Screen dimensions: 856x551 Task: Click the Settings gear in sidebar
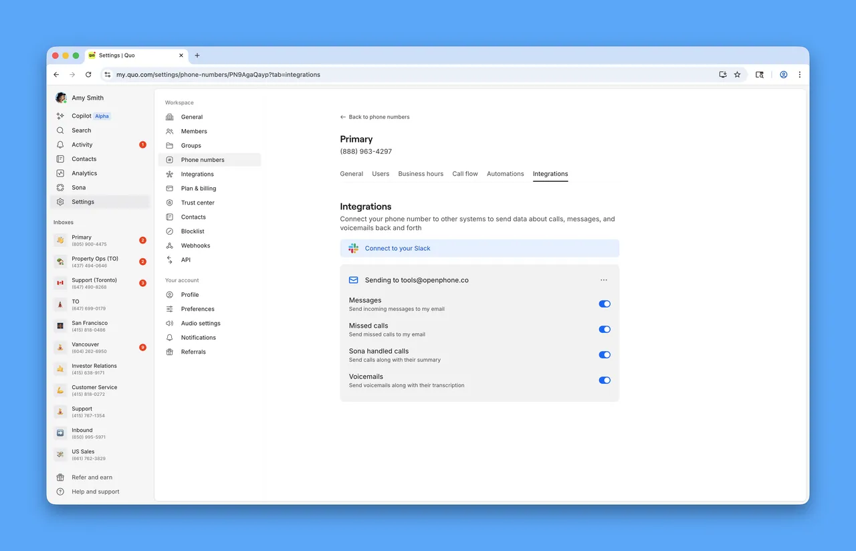[x=60, y=202]
